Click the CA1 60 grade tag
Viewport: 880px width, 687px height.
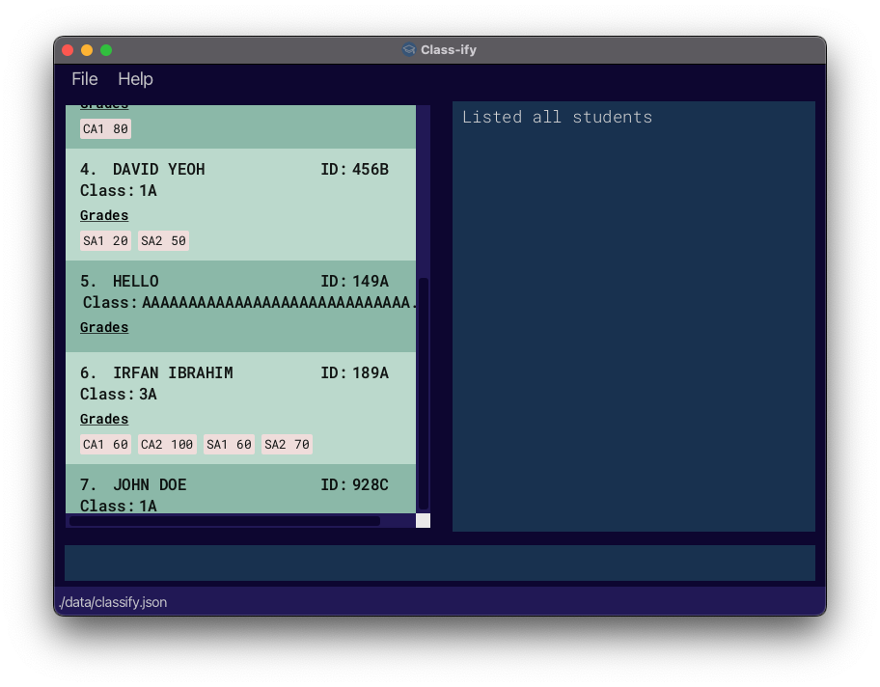[105, 445]
